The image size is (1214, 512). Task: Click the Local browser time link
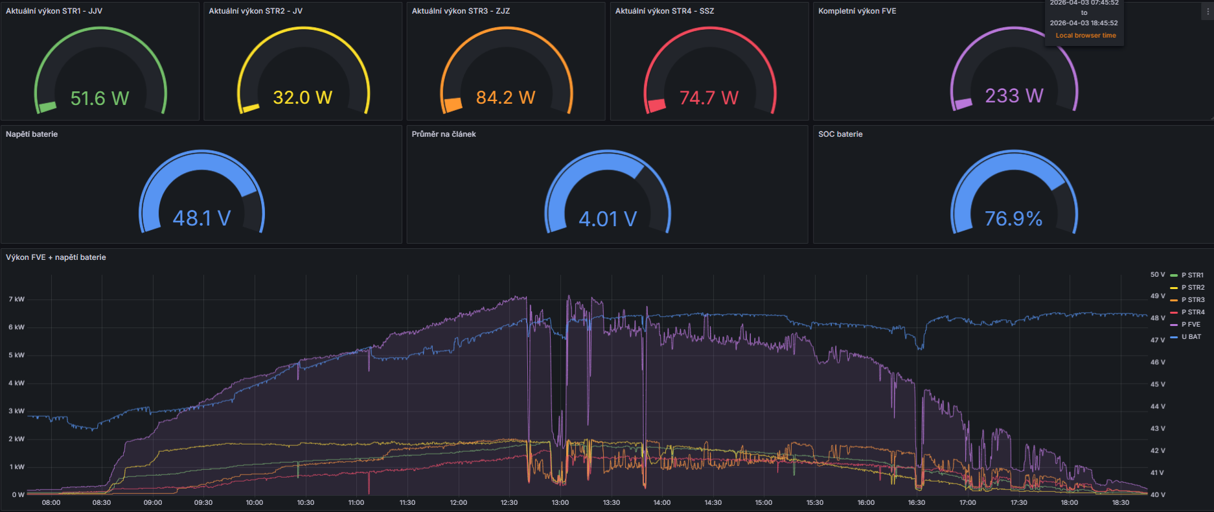click(1086, 36)
